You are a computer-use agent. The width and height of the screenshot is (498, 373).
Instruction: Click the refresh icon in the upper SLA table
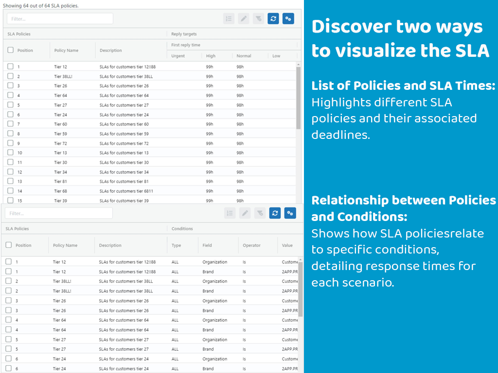[274, 19]
